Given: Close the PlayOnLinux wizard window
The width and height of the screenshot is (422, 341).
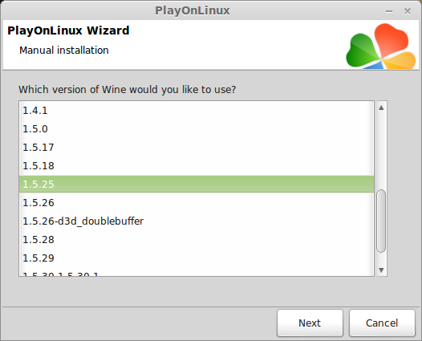Looking at the screenshot, I should [408, 11].
